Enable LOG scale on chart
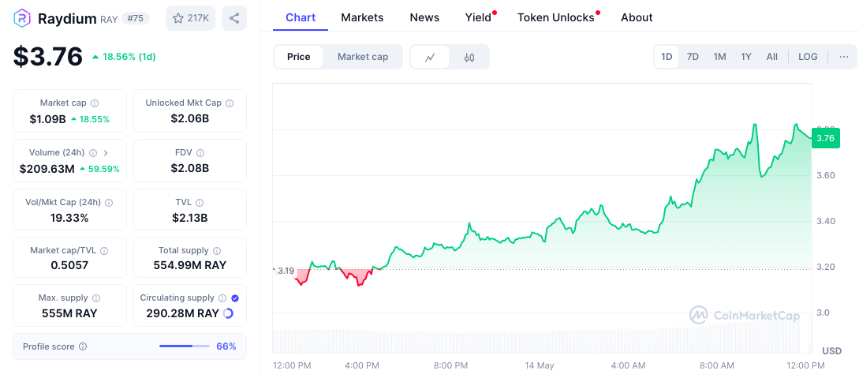Screen dimensions: 859x378 808,57
